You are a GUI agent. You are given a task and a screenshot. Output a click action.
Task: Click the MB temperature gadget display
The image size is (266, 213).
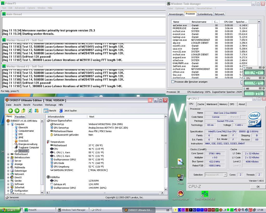[x=254, y=94]
